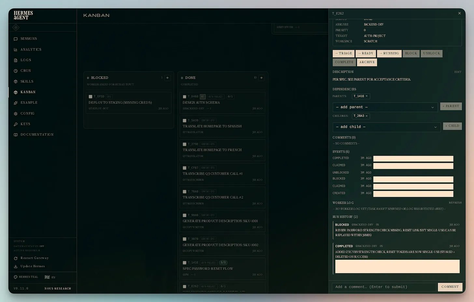Click the Update Hermes download icon
This screenshot has width=474, height=302.
click(x=16, y=267)
